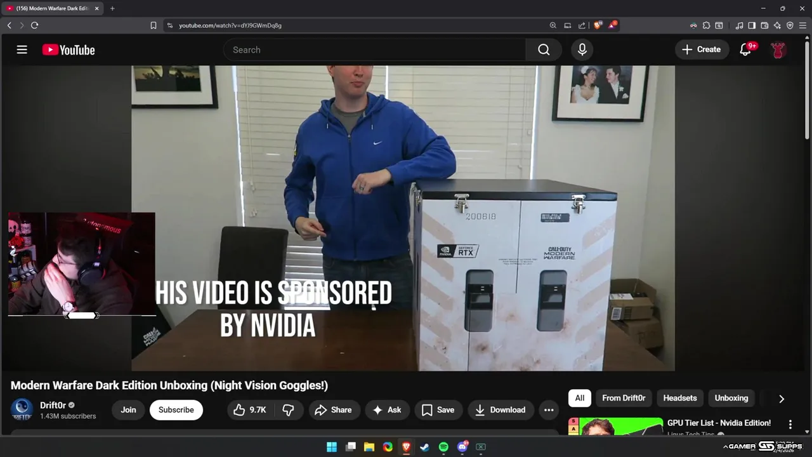Switch to the Modern Warfare Dark Edition tab
This screenshot has width=812, height=457.
(52, 8)
